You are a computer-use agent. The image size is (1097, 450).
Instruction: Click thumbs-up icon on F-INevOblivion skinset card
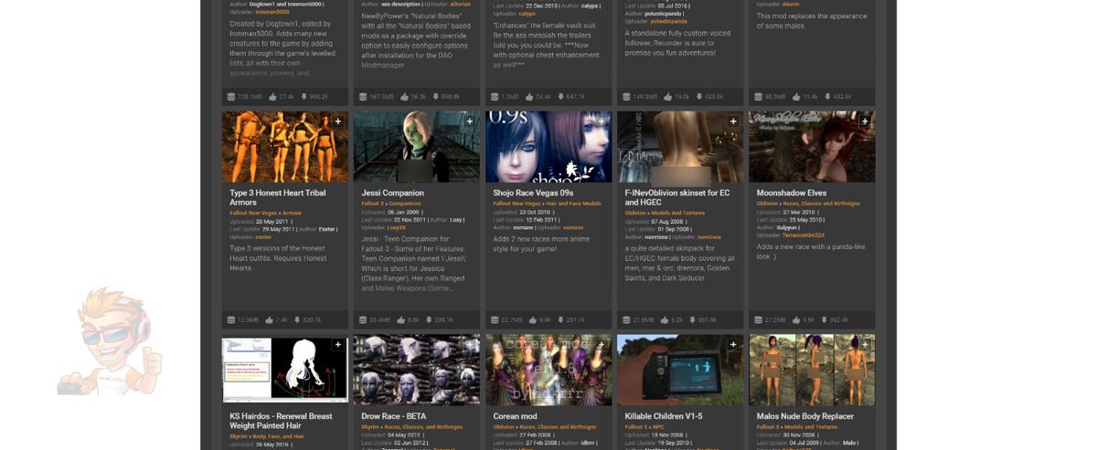tap(666, 319)
